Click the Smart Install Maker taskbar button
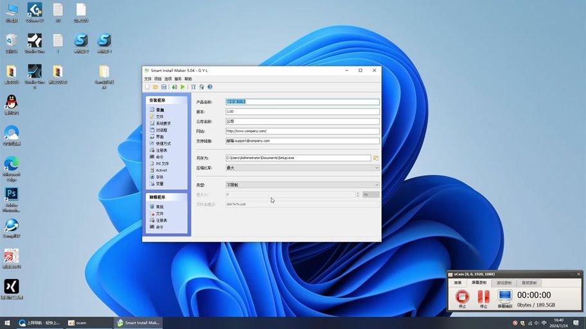Viewport: 586px width, 329px height. click(x=138, y=323)
